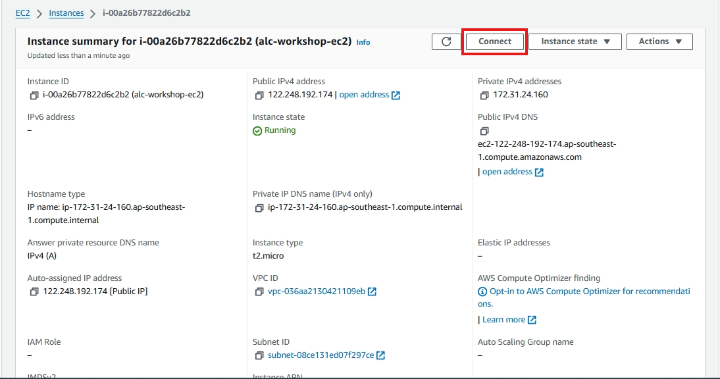
Task: Copy the Auto-assigned IP address
Action: (x=34, y=291)
